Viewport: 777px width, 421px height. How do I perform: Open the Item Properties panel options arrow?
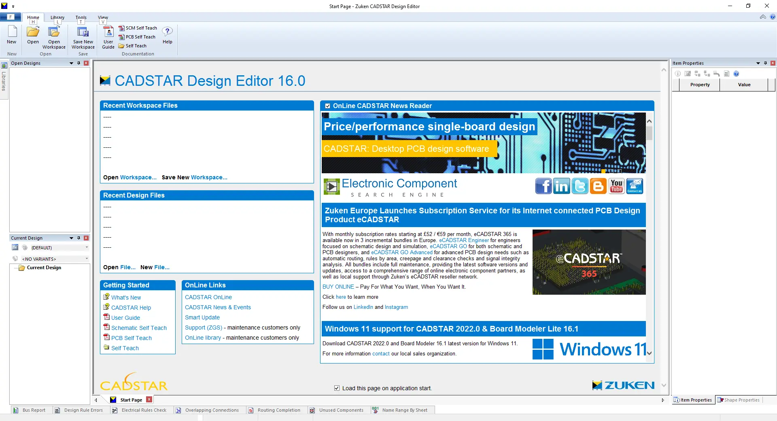[758, 63]
